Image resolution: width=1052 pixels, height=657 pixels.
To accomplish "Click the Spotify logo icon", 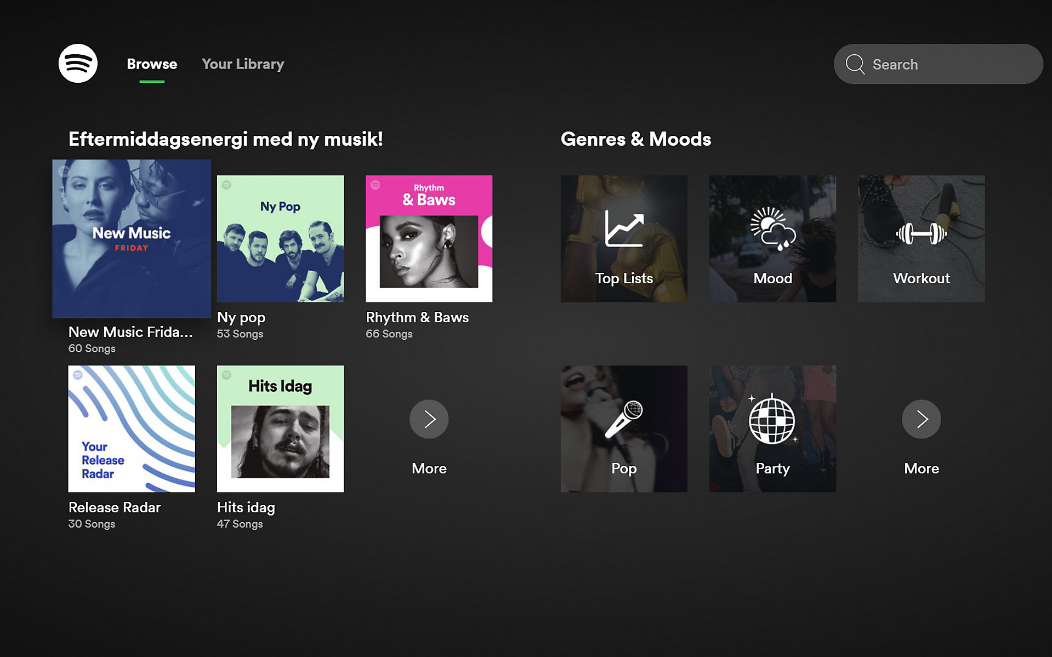I will pos(78,64).
